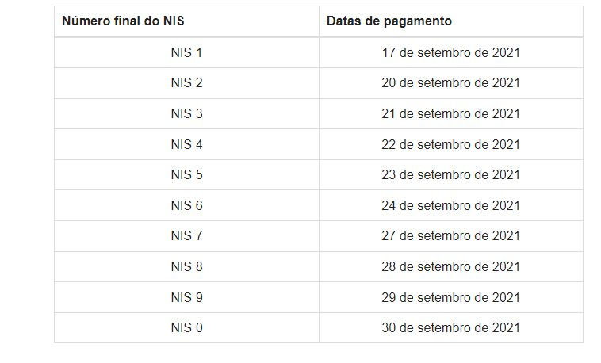The height and width of the screenshot is (363, 601).
Task: Select the NIS 4 cell
Action: (186, 144)
